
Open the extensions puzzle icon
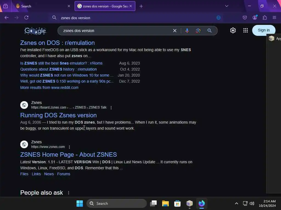265,17
